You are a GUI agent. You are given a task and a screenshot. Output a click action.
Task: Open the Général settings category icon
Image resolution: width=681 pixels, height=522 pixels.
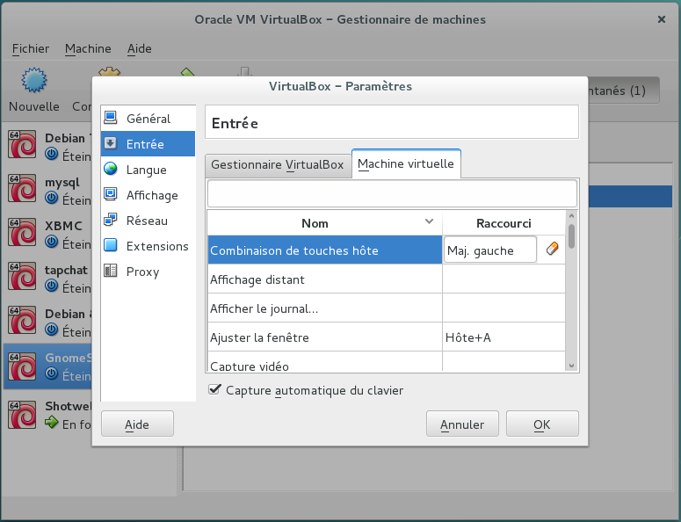111,118
